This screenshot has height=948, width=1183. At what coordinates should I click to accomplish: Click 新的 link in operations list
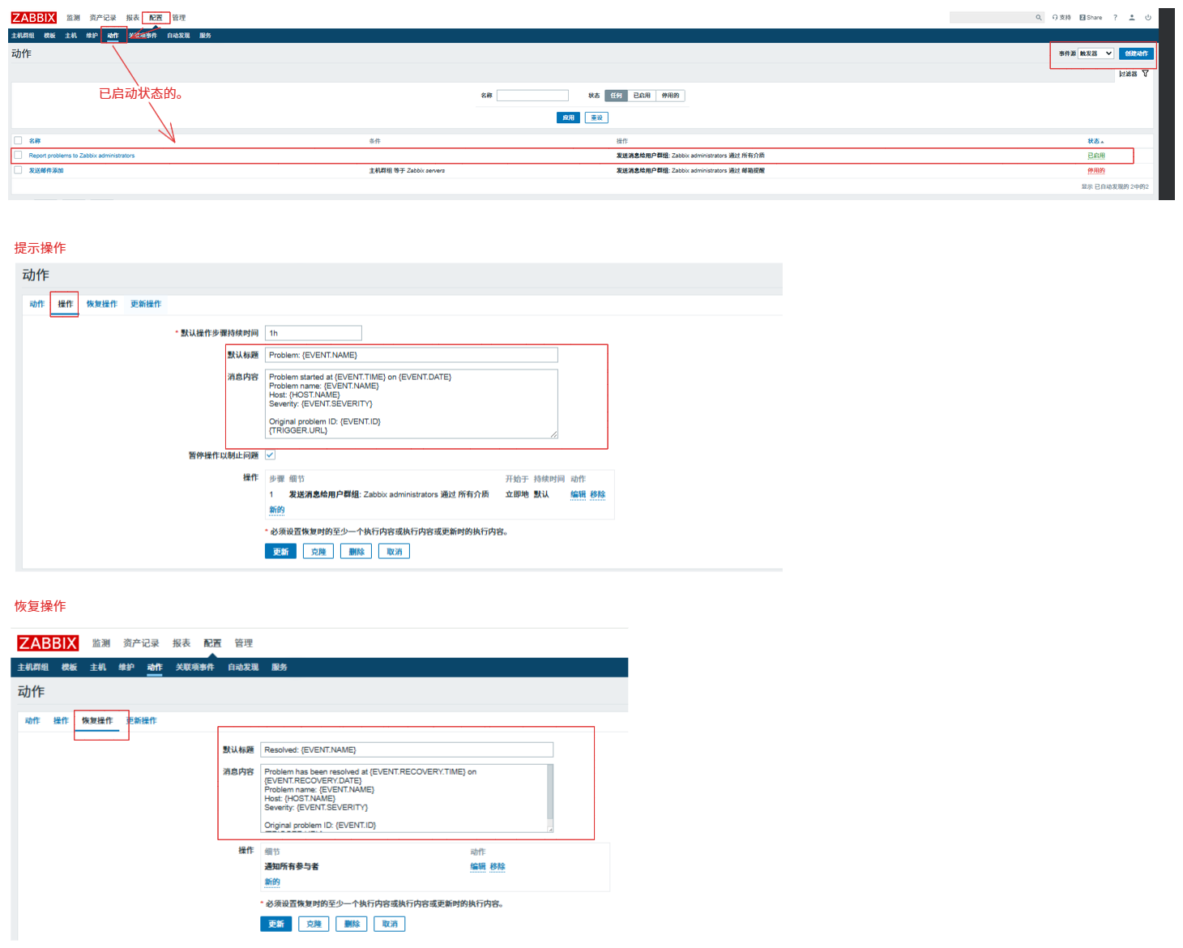pos(276,510)
